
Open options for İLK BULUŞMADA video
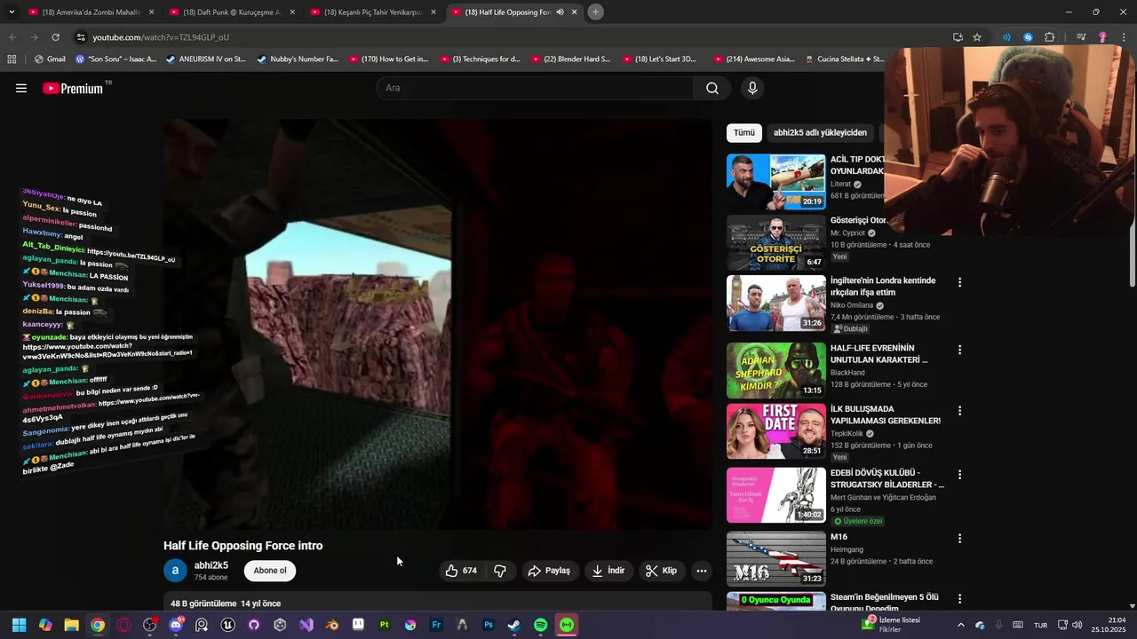(959, 410)
